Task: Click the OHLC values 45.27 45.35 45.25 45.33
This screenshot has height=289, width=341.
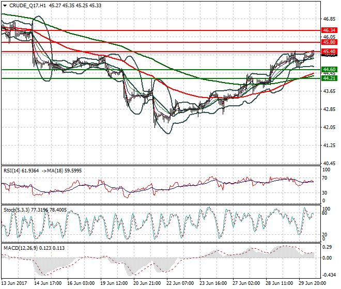Action: pyautogui.click(x=75, y=6)
